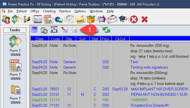Select the 'Testing note signatures' entry
The width and height of the screenshot is (190, 108).
pos(149,67)
